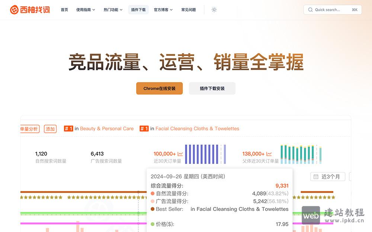Click the trend chart icon beside 100,000+
The height and width of the screenshot is (232, 372).
coord(180,154)
